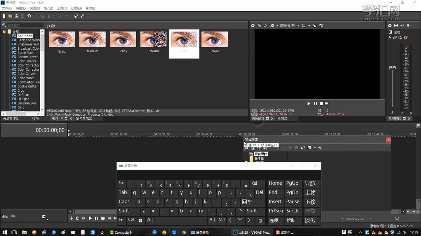Viewport: 421px width, 236px height.
Task: Click the overlays grid icon in preview toolbar
Action: (x=303, y=25)
